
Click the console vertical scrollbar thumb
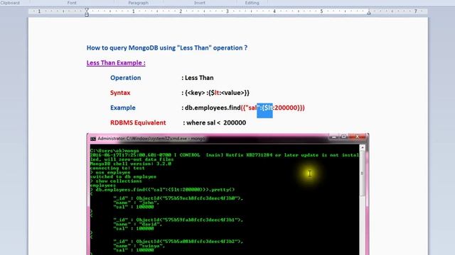[x=363, y=174]
